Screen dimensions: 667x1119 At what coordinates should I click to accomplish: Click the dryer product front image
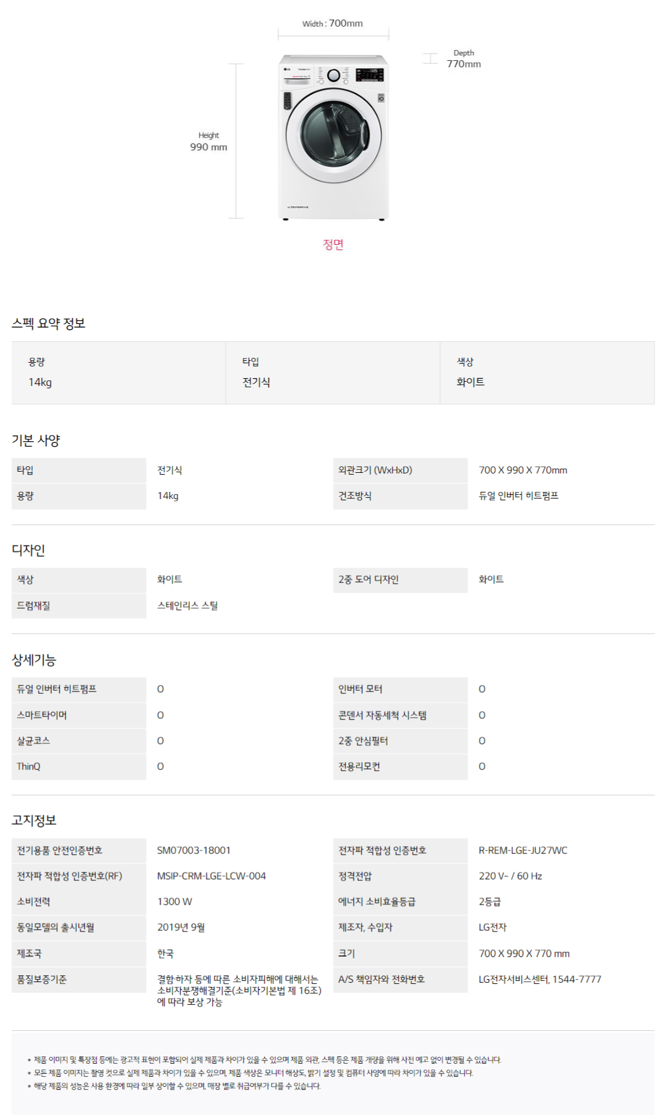[x=333, y=138]
